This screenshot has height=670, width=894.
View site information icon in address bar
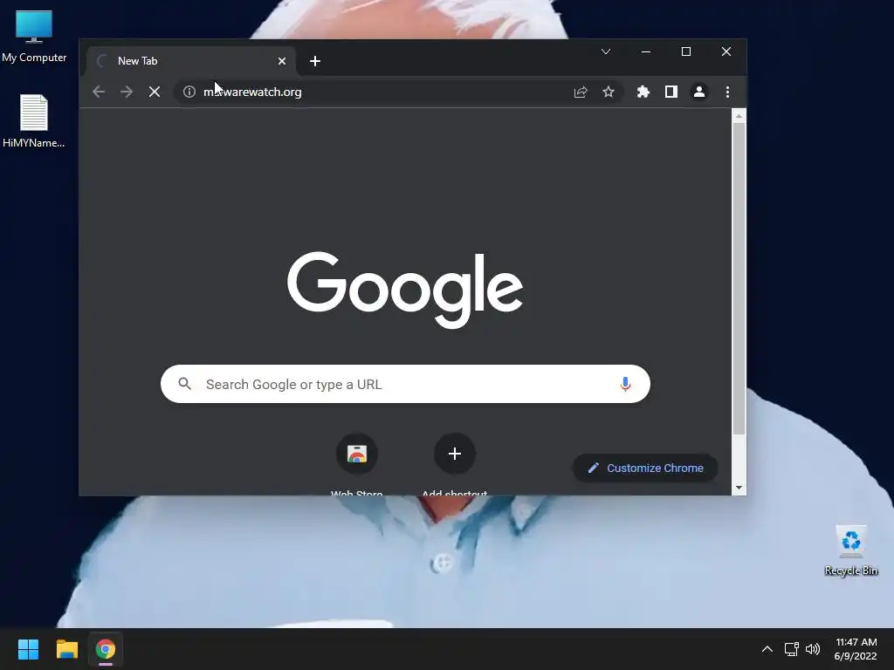click(189, 92)
